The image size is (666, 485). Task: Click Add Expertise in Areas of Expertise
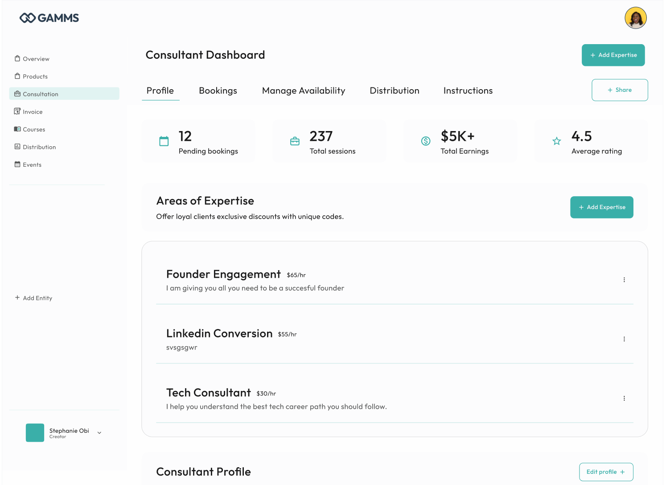pos(602,207)
